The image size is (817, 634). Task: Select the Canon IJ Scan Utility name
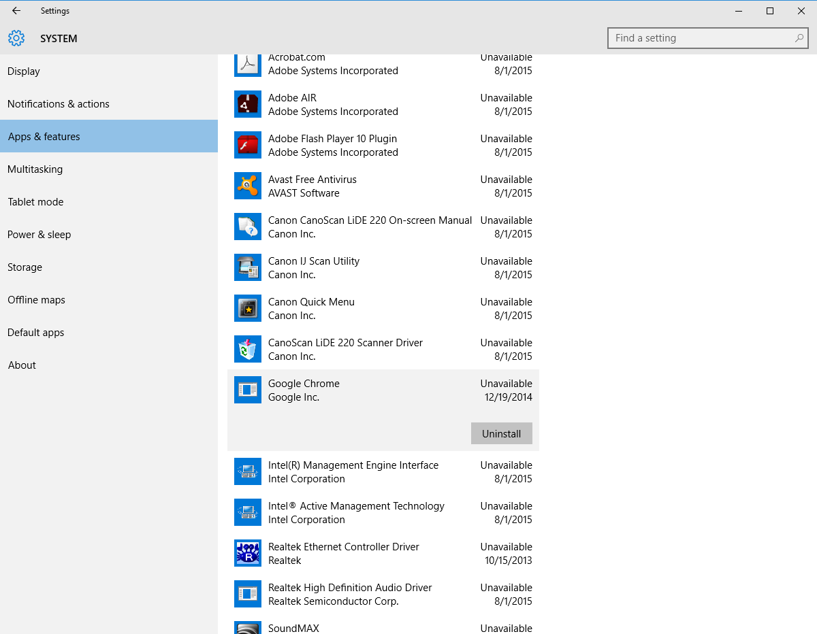(314, 261)
